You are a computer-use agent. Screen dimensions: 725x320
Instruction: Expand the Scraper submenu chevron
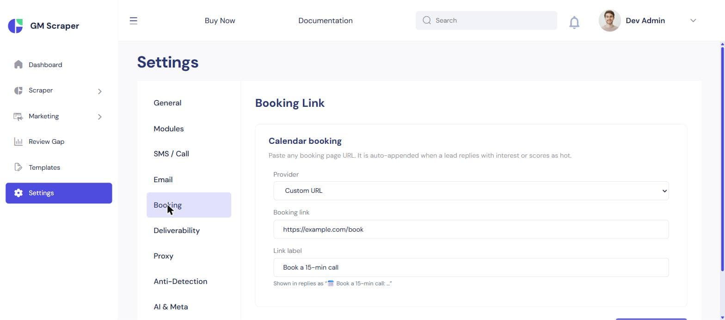[x=99, y=91]
